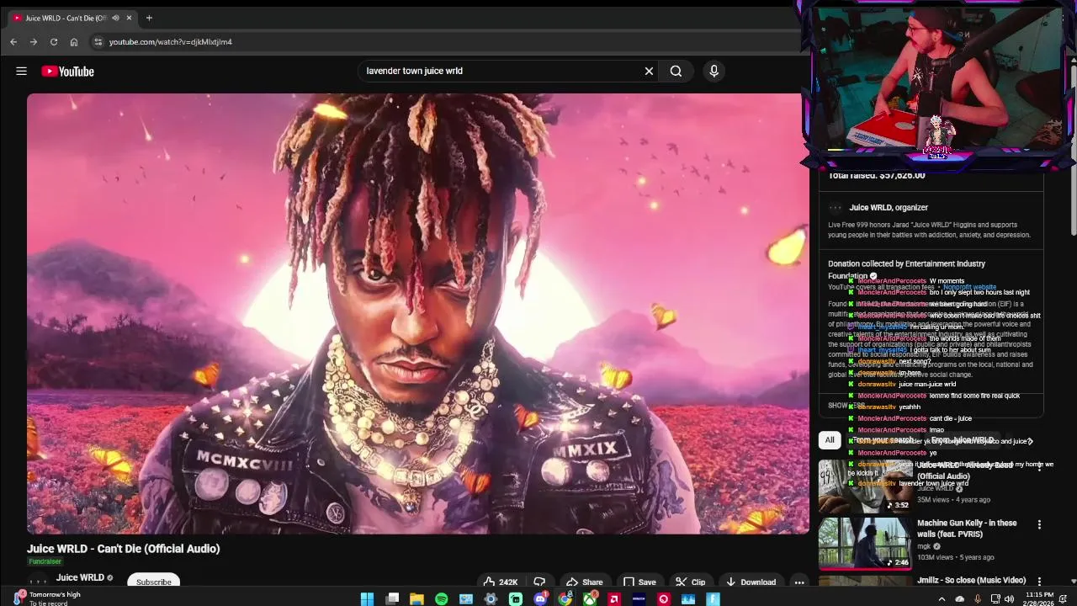Show hidden system tray icons
The image size is (1077, 606).
[x=940, y=599]
